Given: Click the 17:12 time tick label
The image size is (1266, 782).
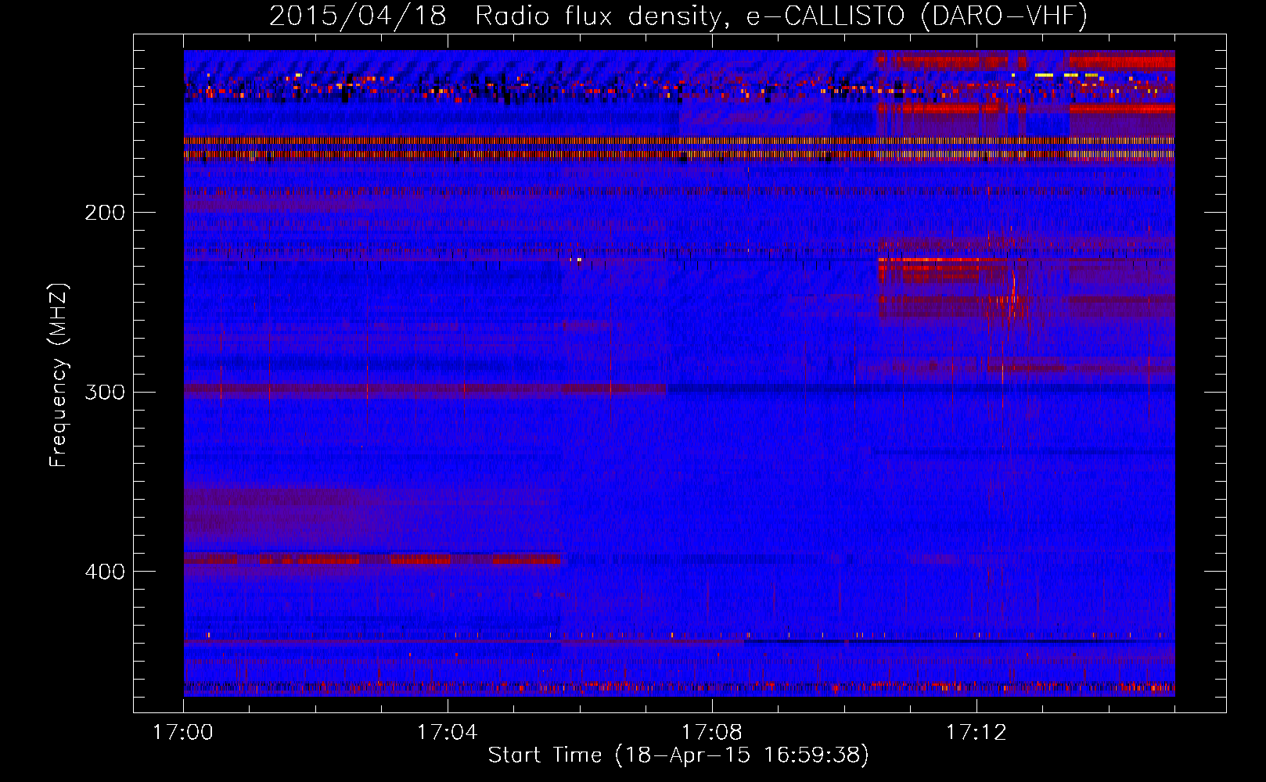Looking at the screenshot, I should [976, 733].
